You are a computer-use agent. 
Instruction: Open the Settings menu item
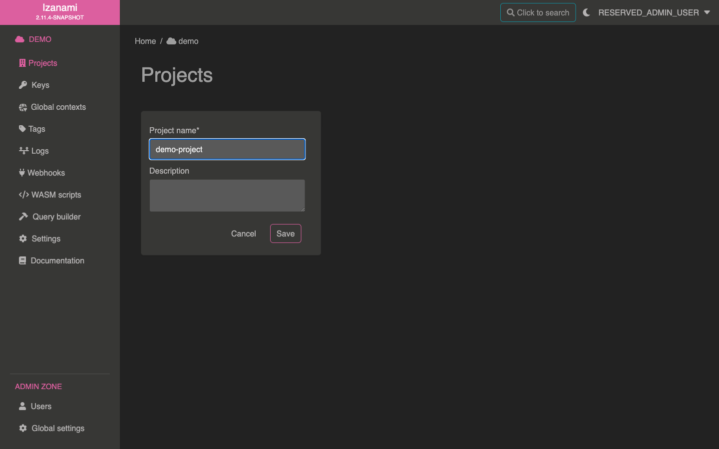point(45,238)
